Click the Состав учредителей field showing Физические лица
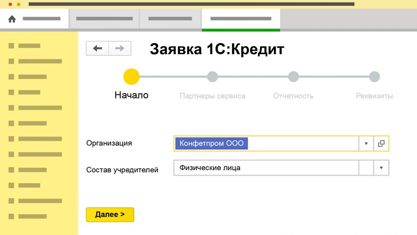This screenshot has height=235, width=417. point(266,168)
